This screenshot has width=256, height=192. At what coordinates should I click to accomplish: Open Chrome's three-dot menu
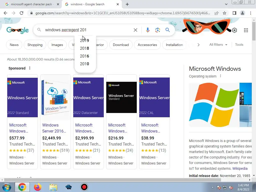pos(250,13)
